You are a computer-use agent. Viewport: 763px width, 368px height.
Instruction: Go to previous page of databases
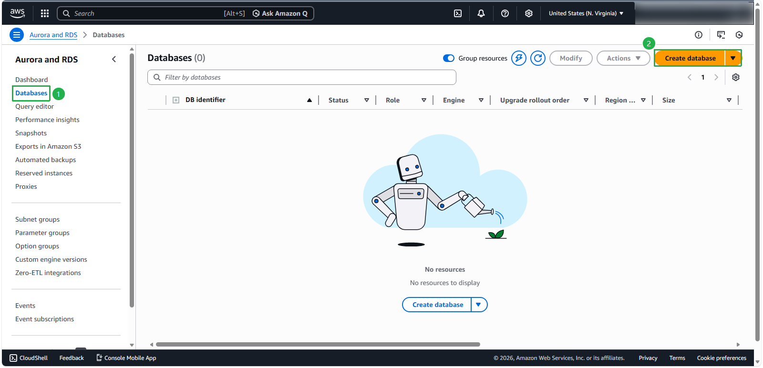click(690, 77)
